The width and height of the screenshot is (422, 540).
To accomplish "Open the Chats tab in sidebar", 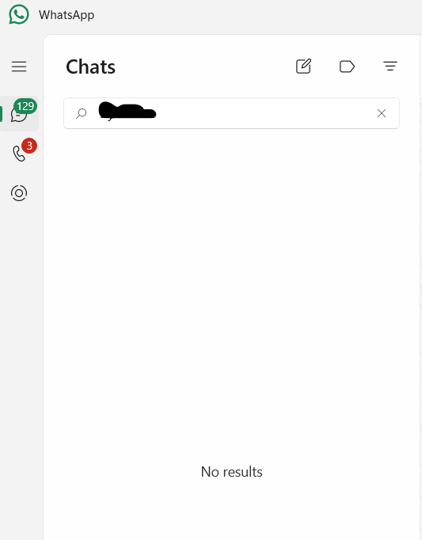I will [19, 114].
